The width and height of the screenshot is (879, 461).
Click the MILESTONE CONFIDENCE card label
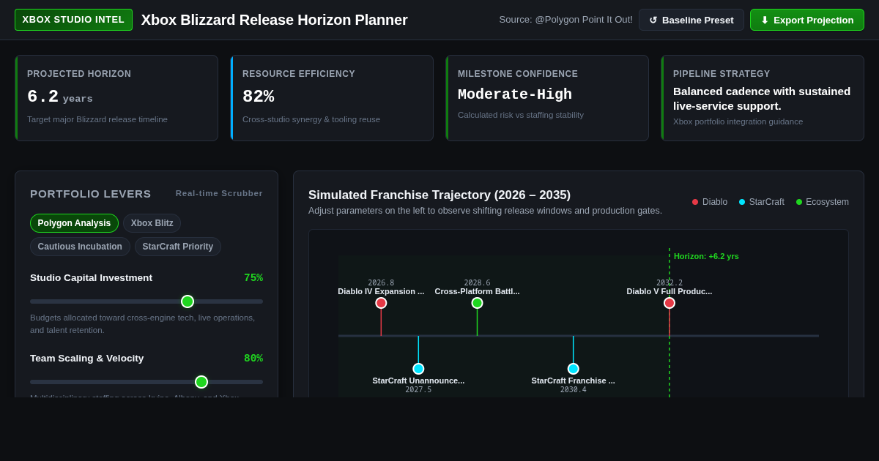(x=518, y=74)
